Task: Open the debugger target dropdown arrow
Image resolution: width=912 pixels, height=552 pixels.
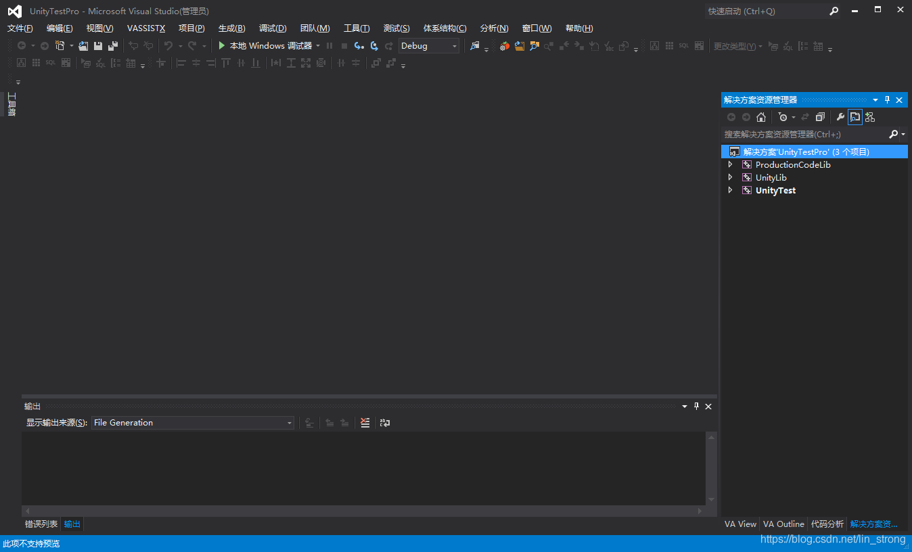Action: coord(318,46)
